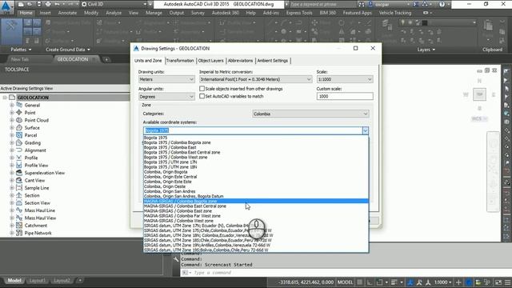Click the new drawing tab plus button
Viewport: 512px width, 288px height.
pos(106,59)
